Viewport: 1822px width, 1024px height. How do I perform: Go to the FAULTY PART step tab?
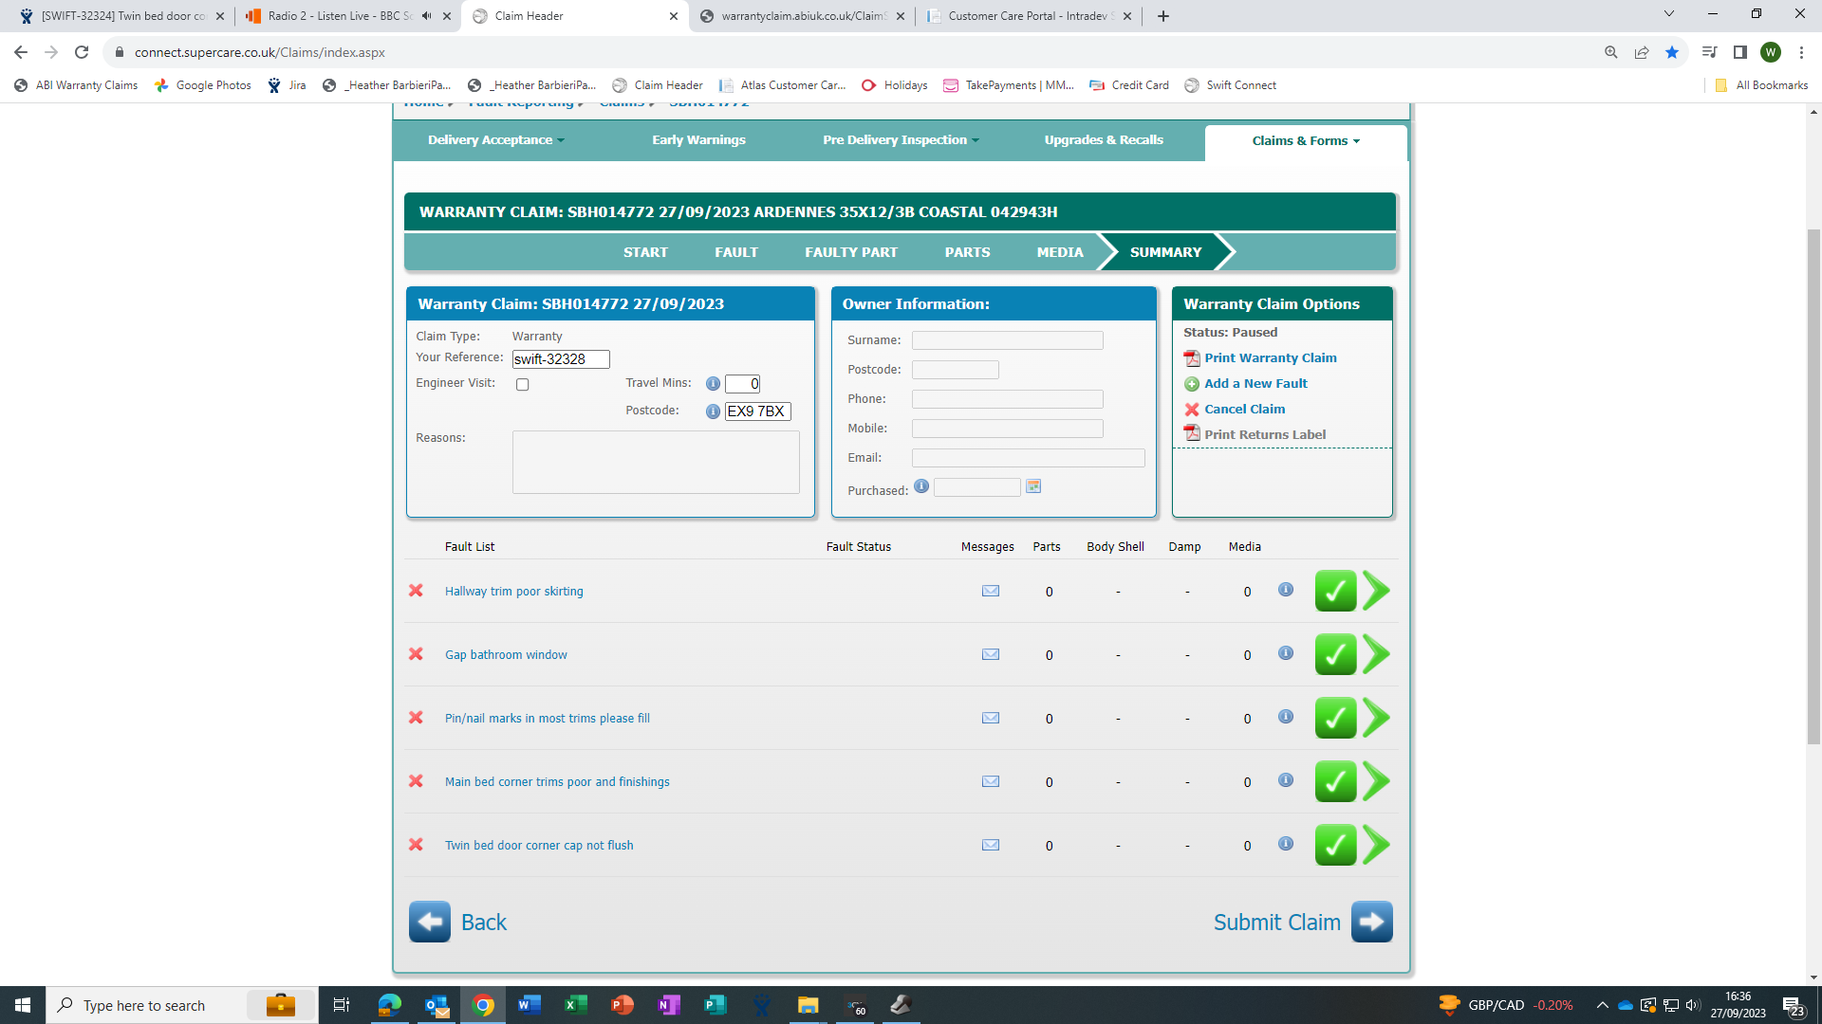850,252
